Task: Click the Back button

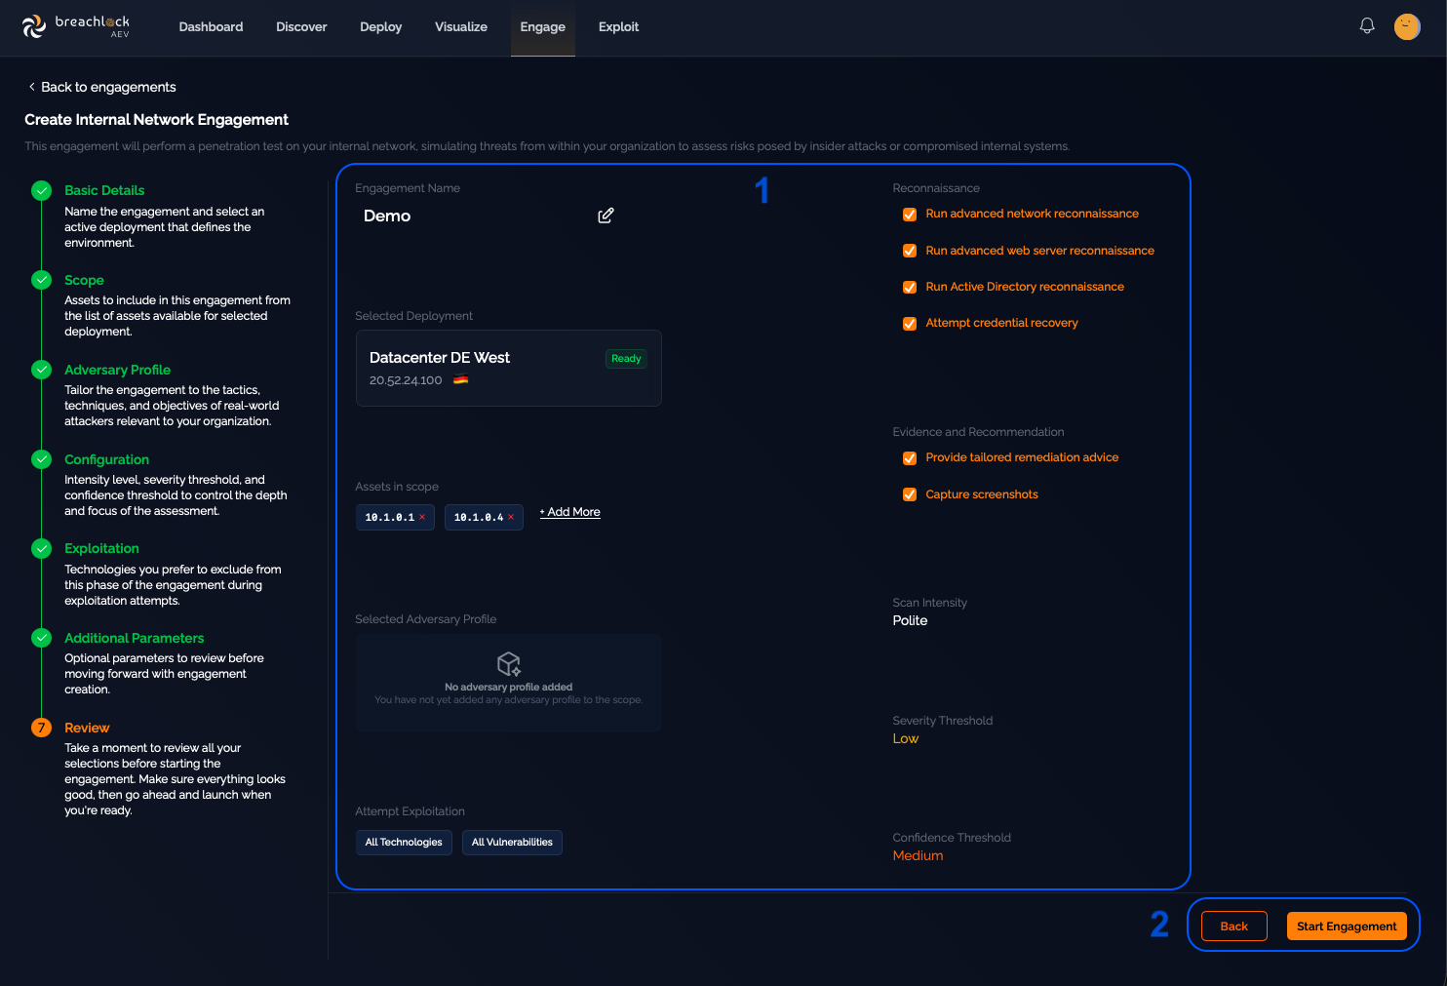Action: 1234,927
